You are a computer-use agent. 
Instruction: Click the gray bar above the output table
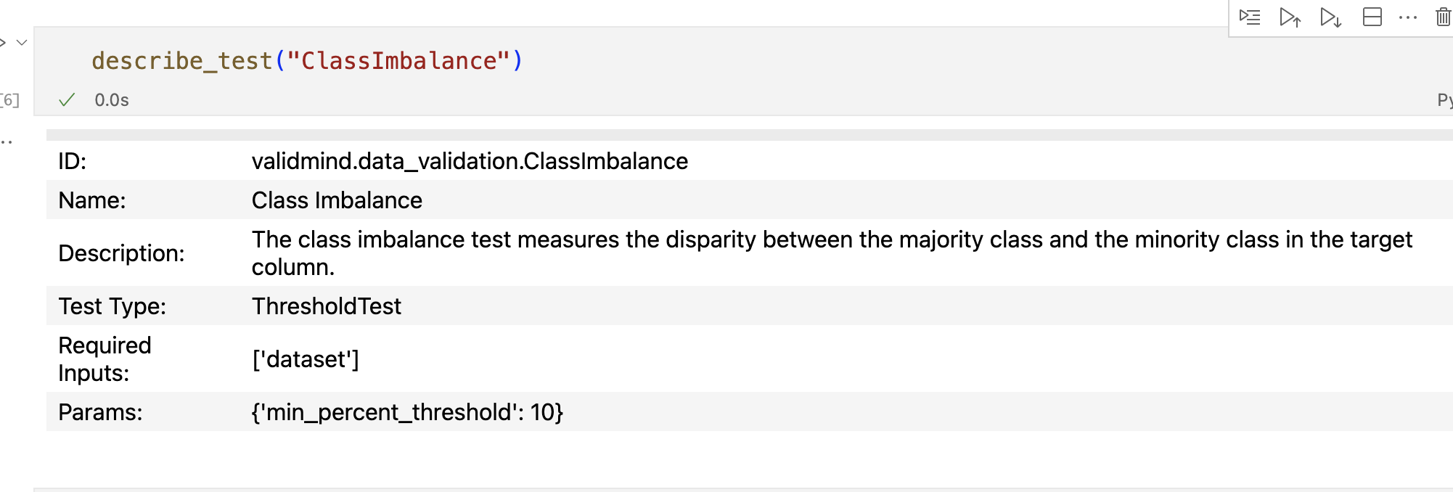click(726, 134)
